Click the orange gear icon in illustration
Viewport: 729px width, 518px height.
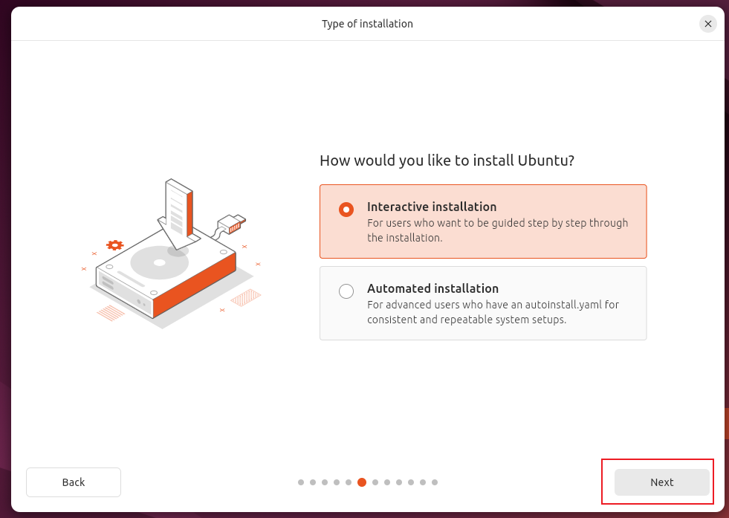[114, 245]
